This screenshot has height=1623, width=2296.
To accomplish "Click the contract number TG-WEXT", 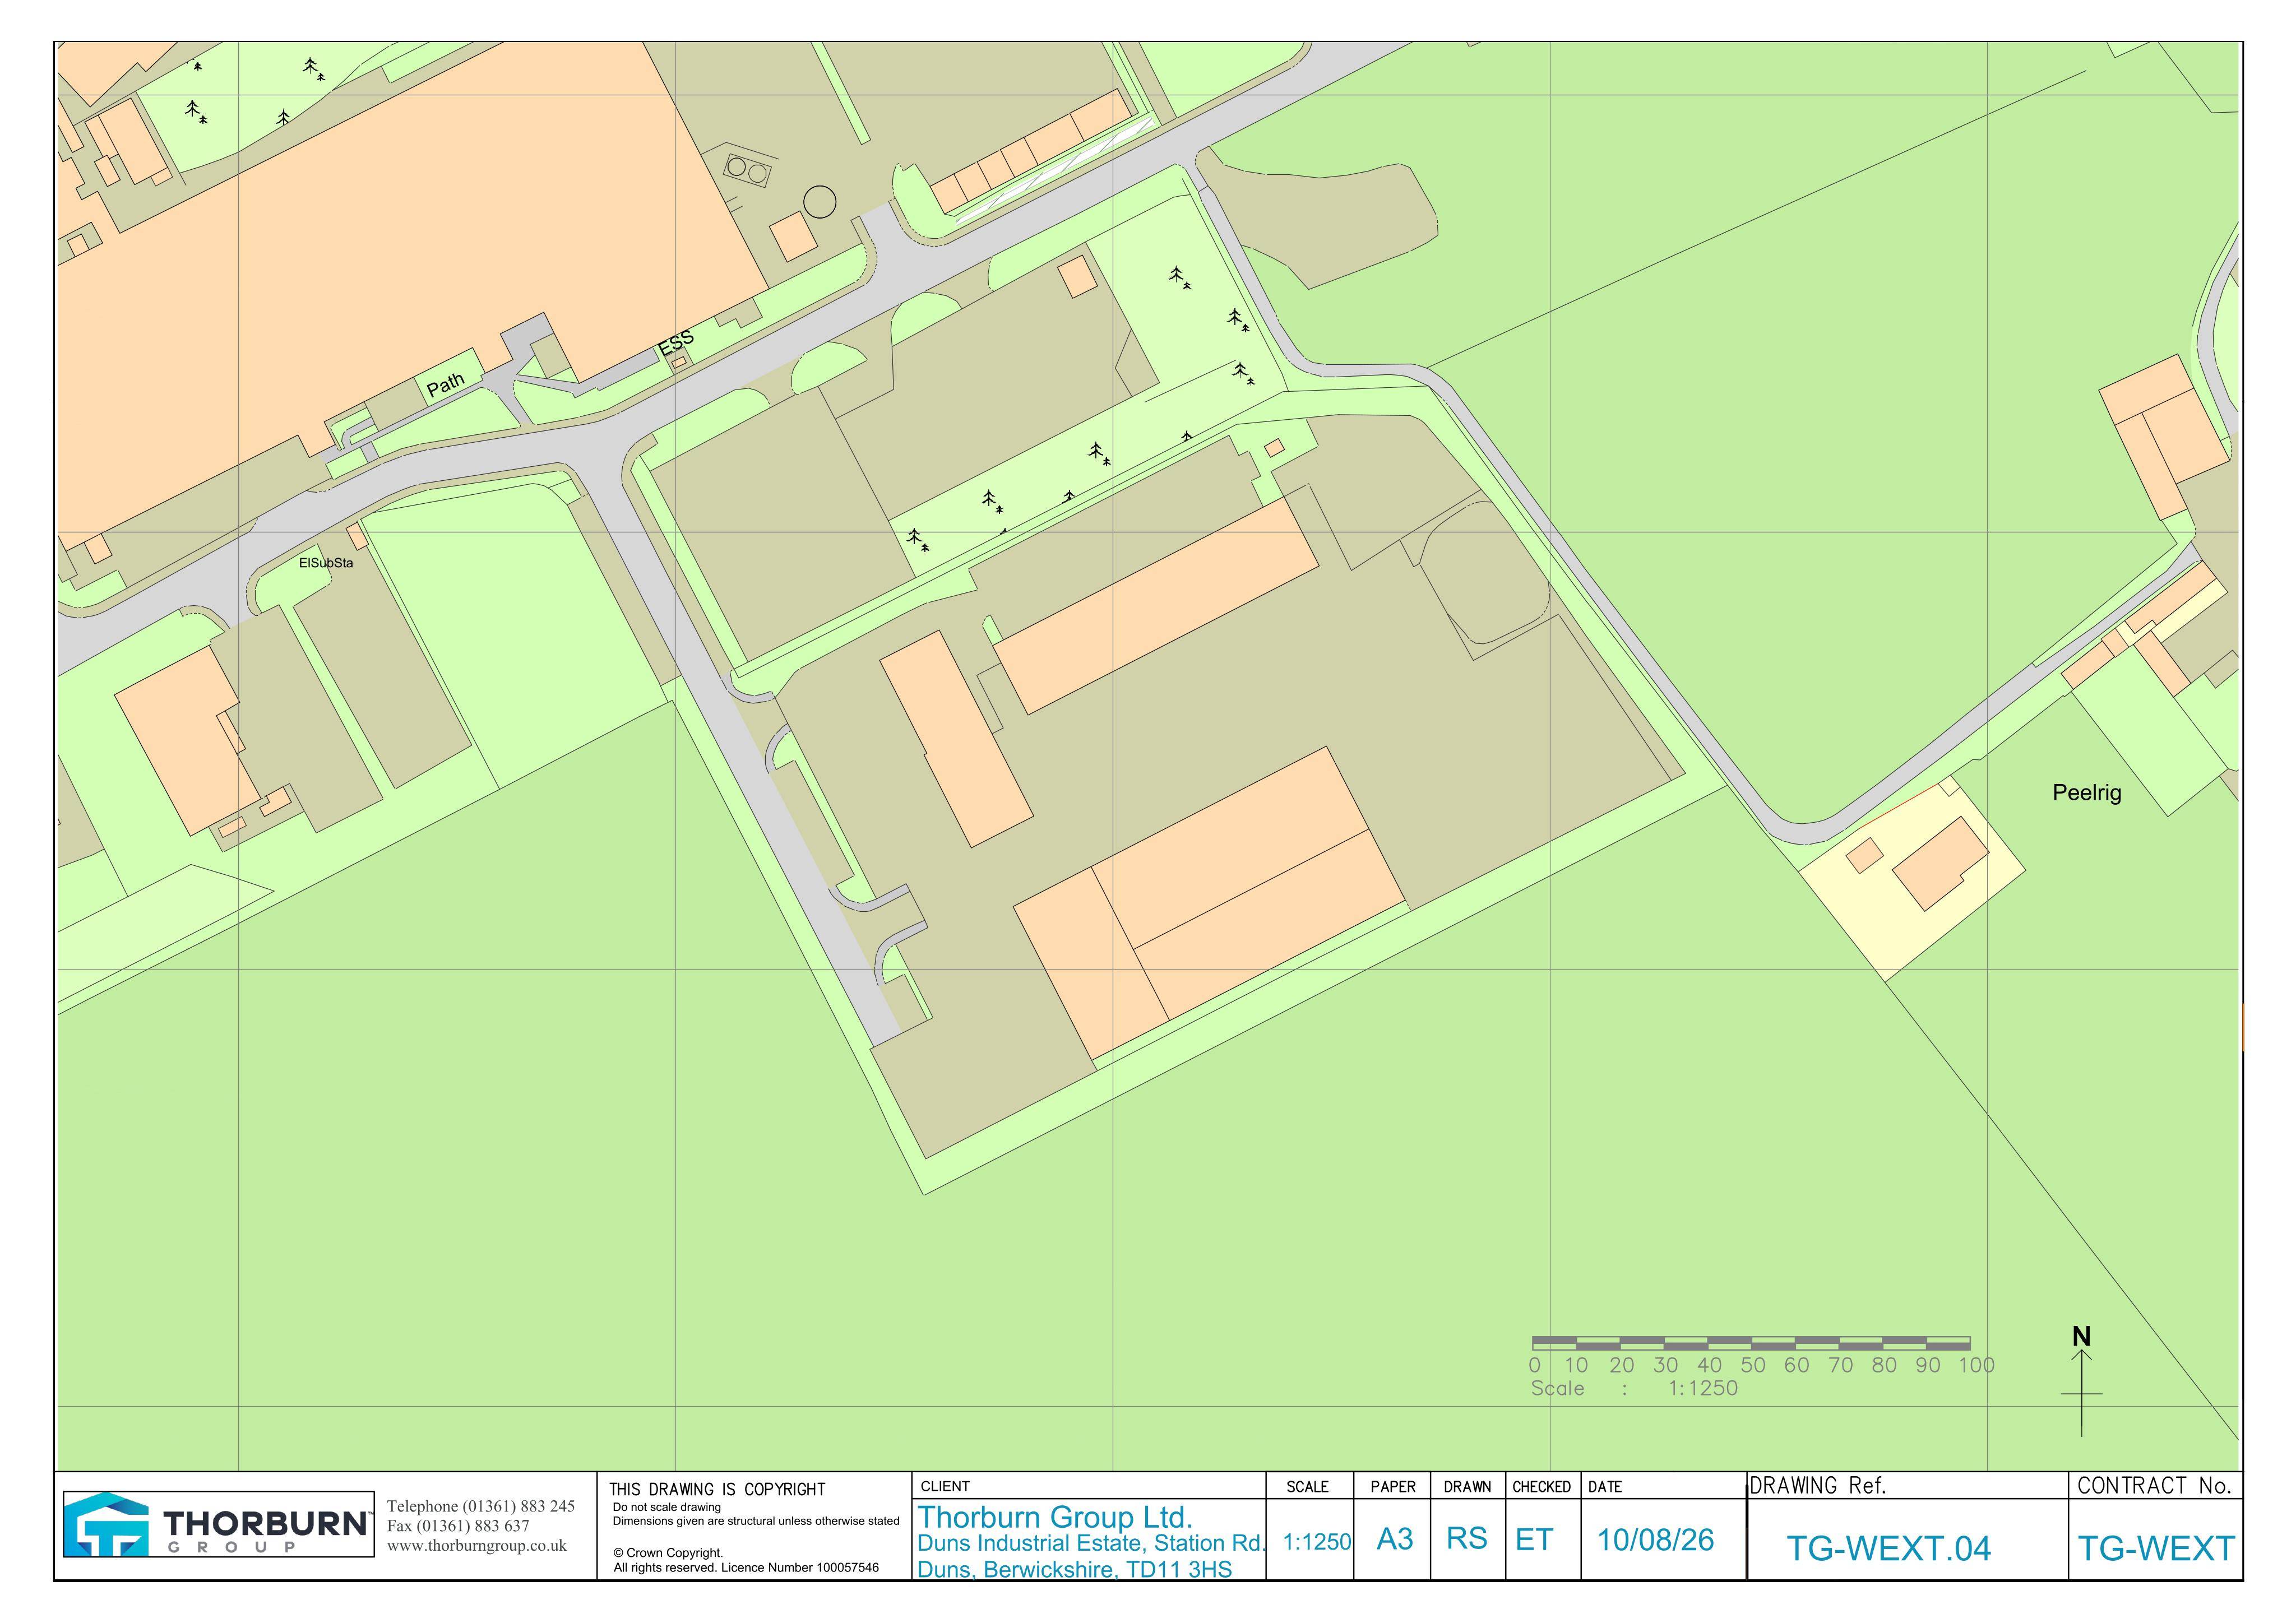I will (x=2155, y=1549).
